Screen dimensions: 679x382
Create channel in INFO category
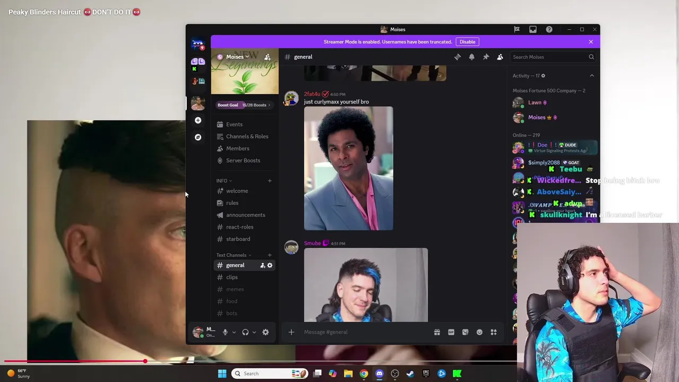(x=269, y=181)
